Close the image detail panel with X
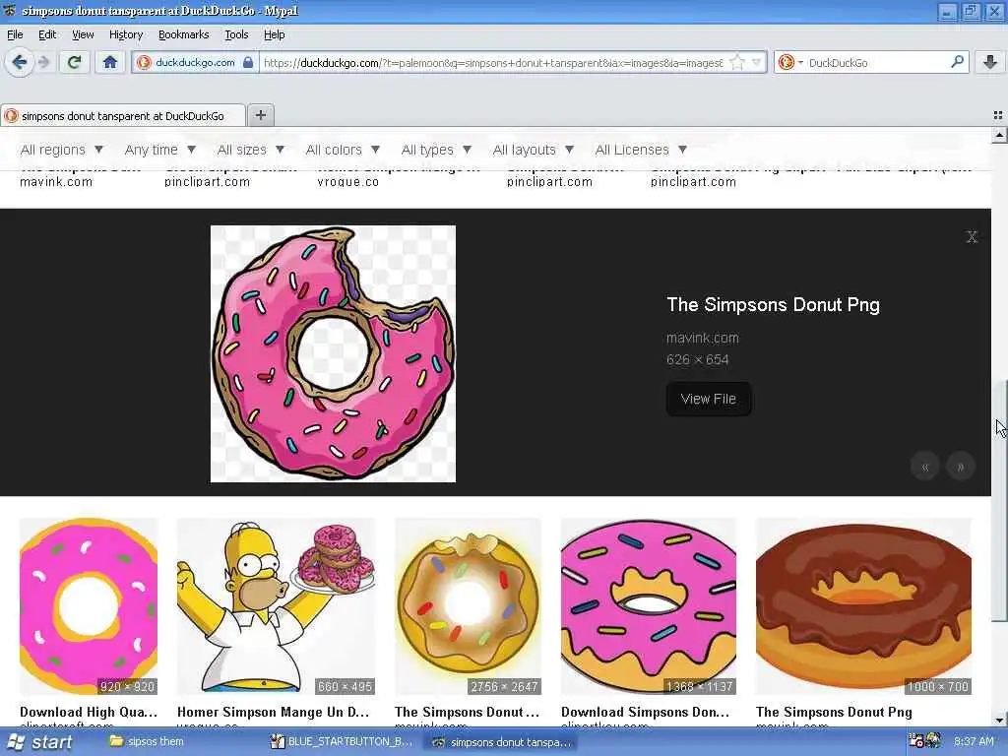The height and width of the screenshot is (756, 1008). pos(972,236)
